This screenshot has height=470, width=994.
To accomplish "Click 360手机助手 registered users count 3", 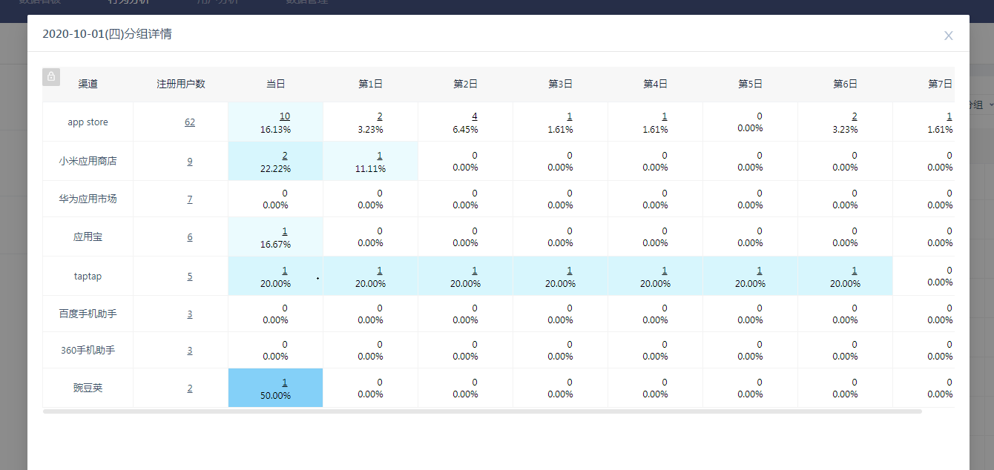I will point(190,351).
